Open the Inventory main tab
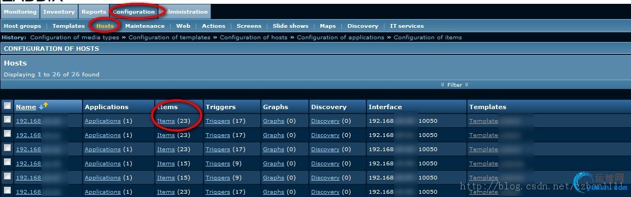Viewport: 631px width, 197px height. [x=59, y=11]
